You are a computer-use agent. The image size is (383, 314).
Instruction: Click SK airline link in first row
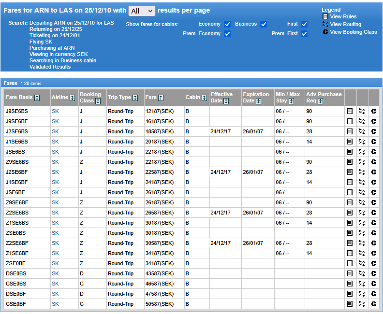coord(55,111)
